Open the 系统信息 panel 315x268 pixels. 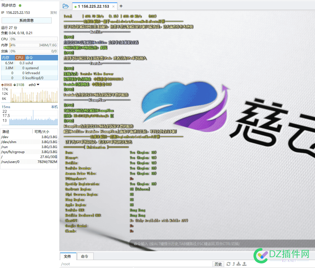tap(26, 20)
